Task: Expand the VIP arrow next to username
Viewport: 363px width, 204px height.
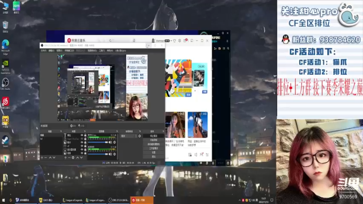Action: 171,41
